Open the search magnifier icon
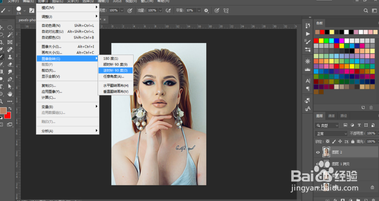Viewport: 379px width, 201px height. (366, 10)
